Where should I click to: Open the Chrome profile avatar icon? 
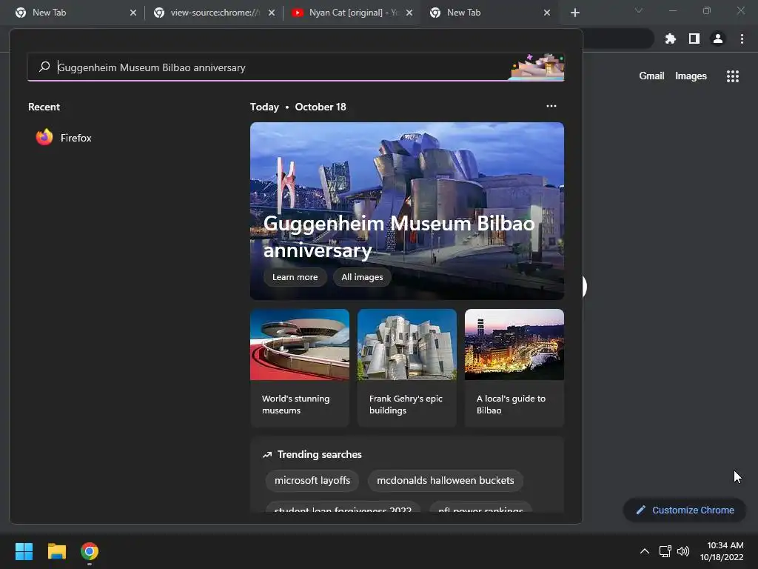coord(718,39)
